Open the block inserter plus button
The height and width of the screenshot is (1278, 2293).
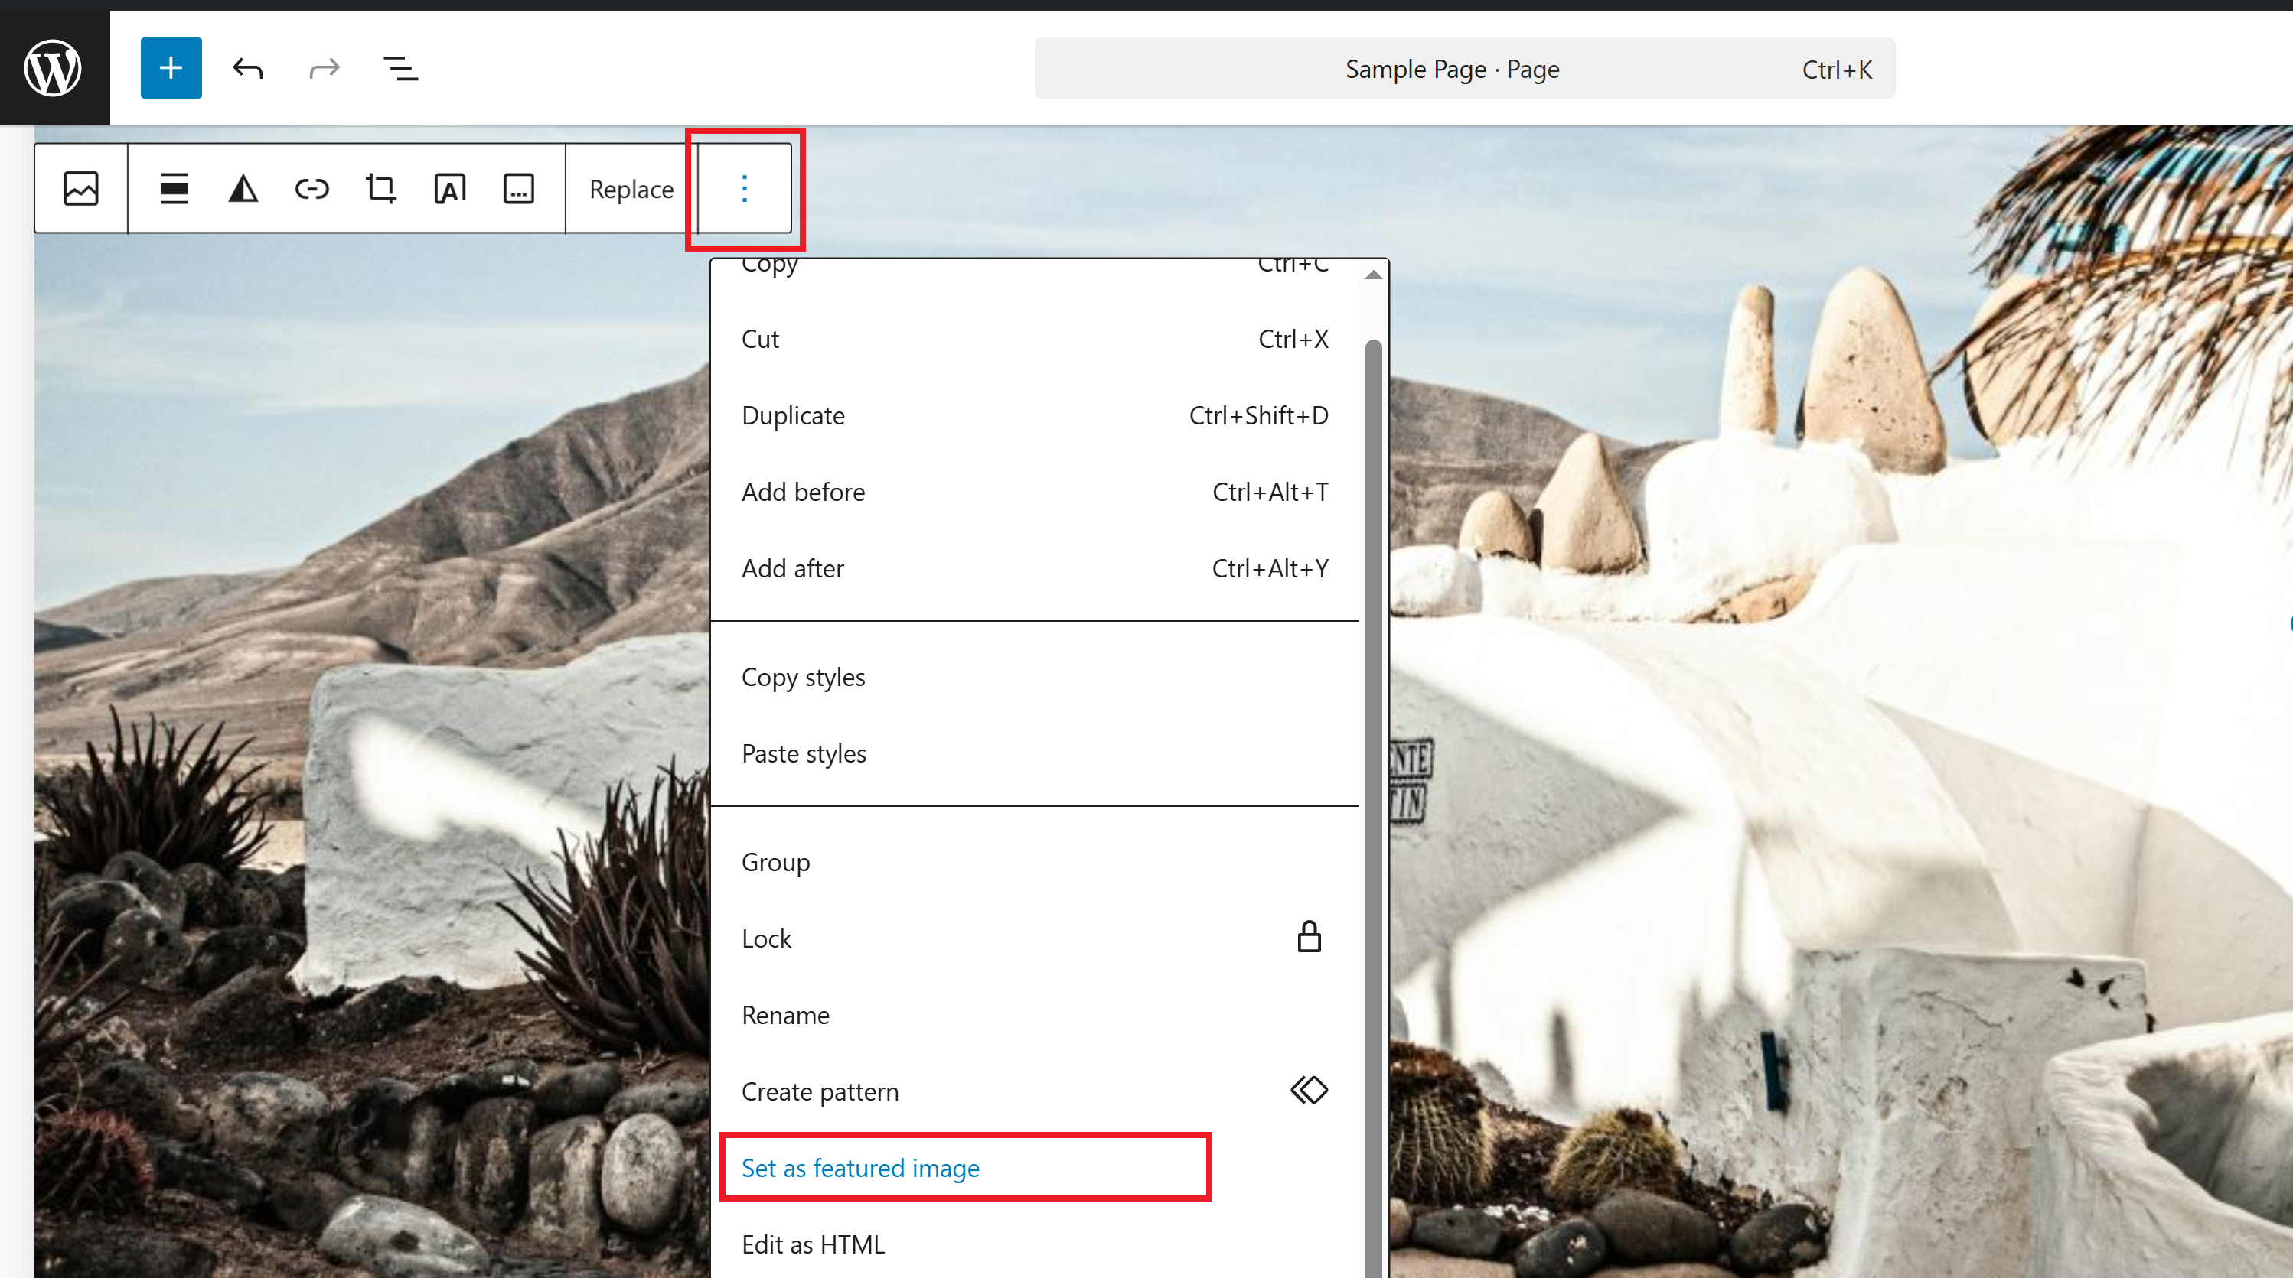click(171, 67)
